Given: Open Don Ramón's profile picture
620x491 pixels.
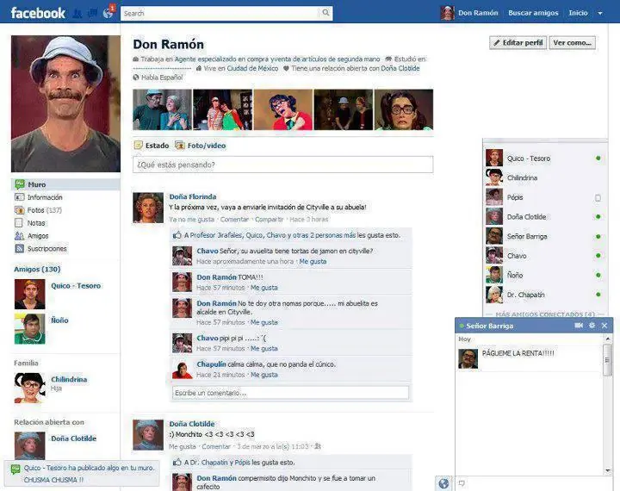Looking at the screenshot, I should pos(65,103).
